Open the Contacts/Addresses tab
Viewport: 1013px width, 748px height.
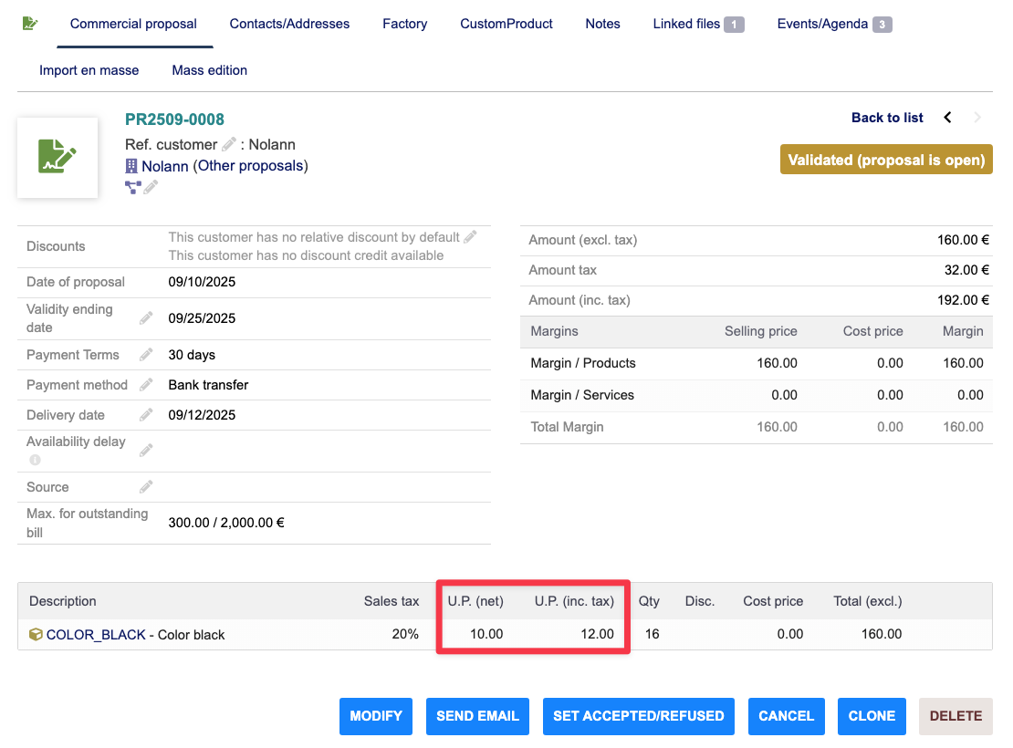tap(289, 24)
